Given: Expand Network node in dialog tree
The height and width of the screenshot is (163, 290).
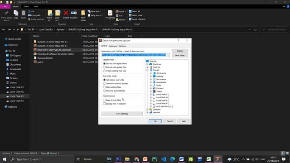Looking at the screenshot, I should click(x=147, y=113).
